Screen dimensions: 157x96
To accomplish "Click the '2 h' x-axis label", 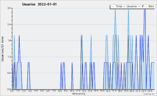I will click(x=24, y=91).
